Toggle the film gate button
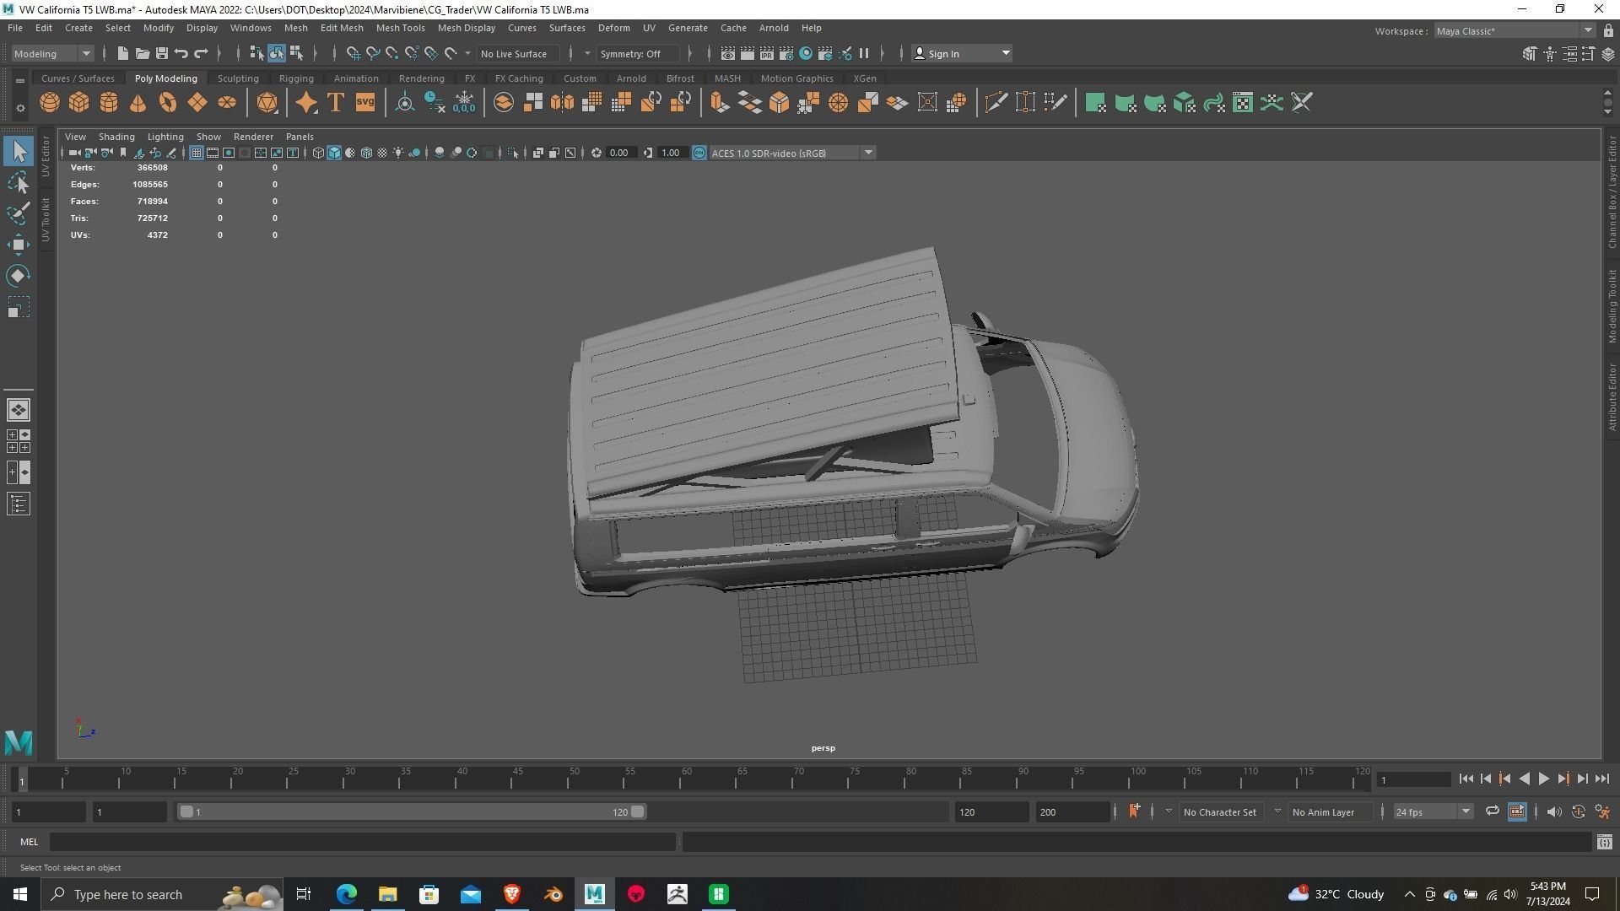 click(213, 153)
